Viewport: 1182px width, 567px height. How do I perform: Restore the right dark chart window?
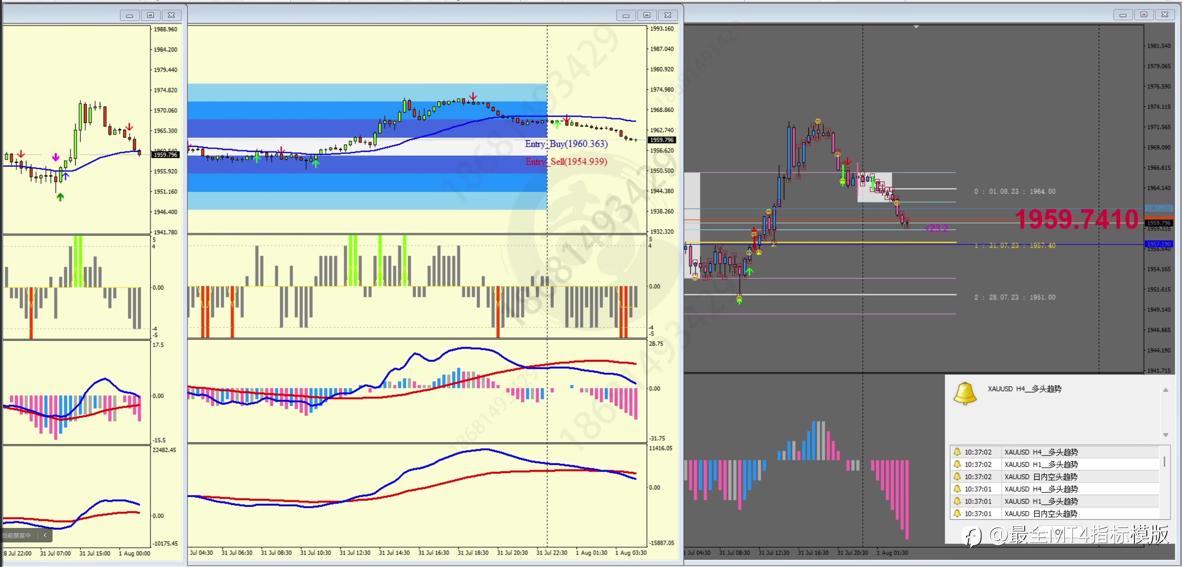1143,15
